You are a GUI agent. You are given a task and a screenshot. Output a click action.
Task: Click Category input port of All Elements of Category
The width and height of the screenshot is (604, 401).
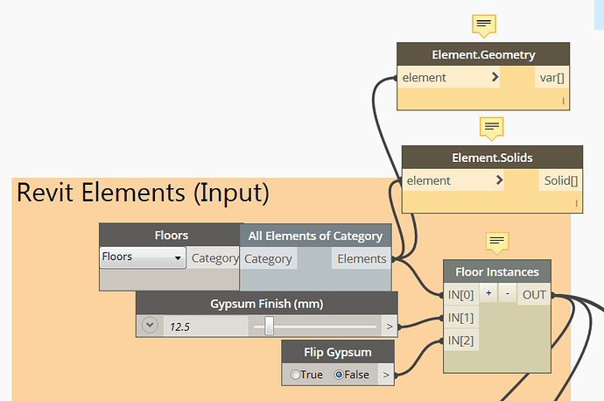pos(269,258)
